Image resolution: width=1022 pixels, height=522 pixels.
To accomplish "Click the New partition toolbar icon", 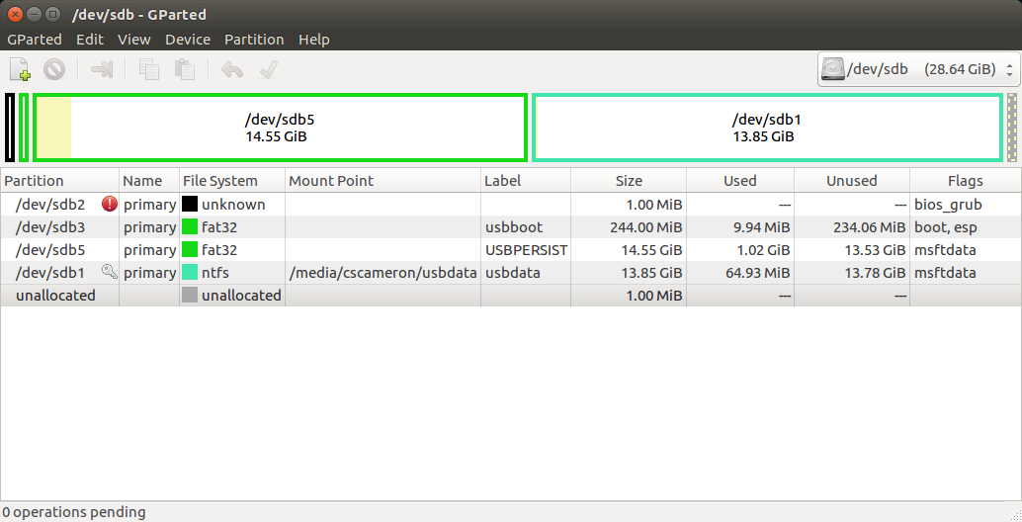I will (20, 69).
